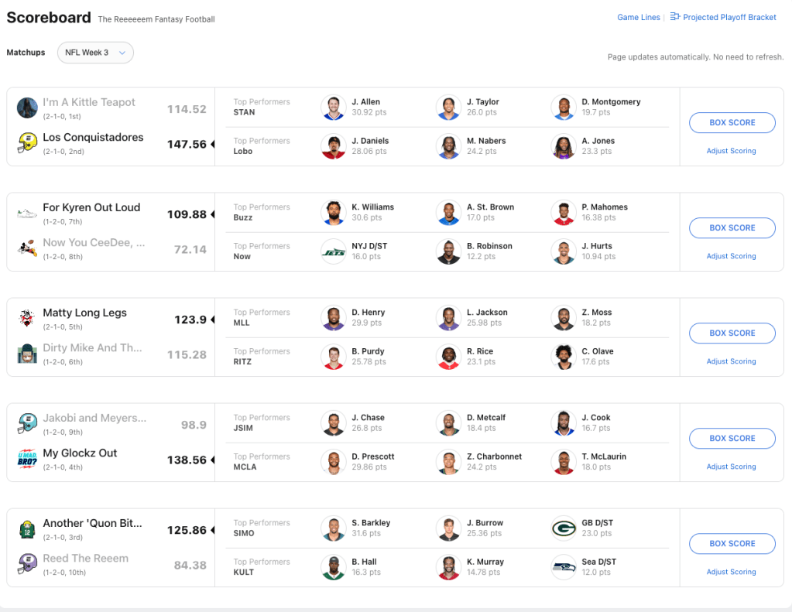Click Adjust Scoring for Reed The Reeem matchup
The height and width of the screenshot is (612, 792).
tap(731, 572)
